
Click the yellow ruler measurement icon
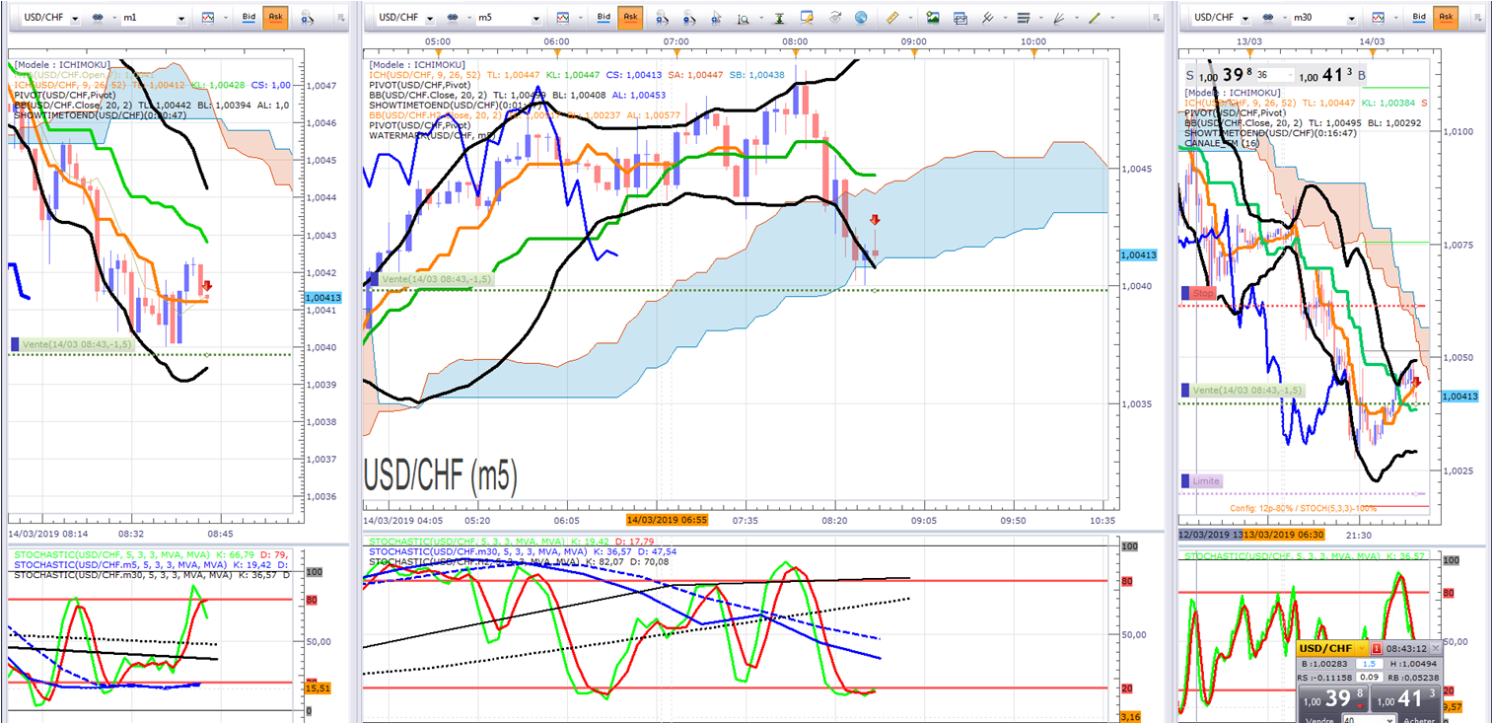pyautogui.click(x=892, y=17)
